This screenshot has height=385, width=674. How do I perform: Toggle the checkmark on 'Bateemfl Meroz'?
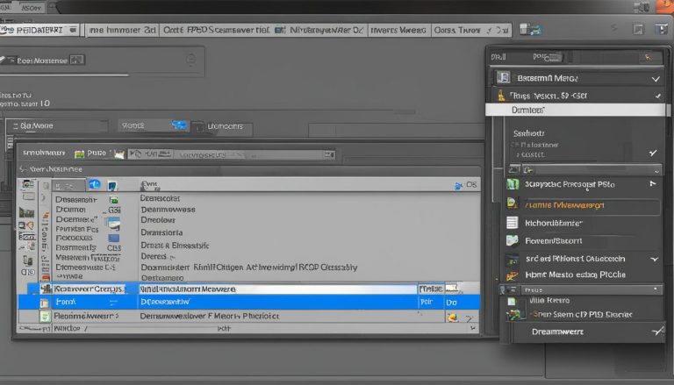coord(656,79)
